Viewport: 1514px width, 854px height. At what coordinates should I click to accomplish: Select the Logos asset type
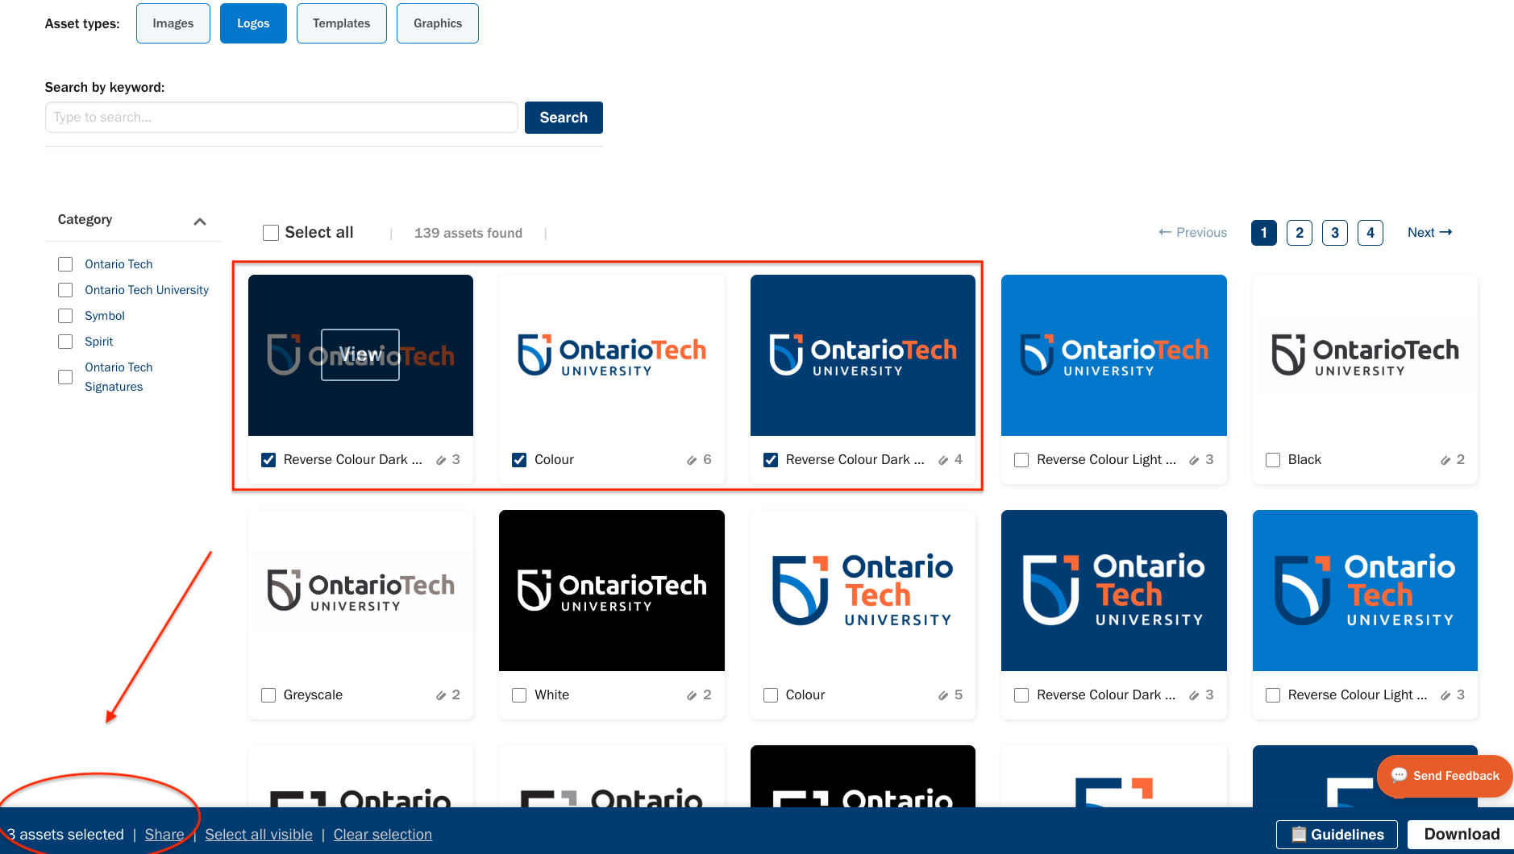[253, 23]
